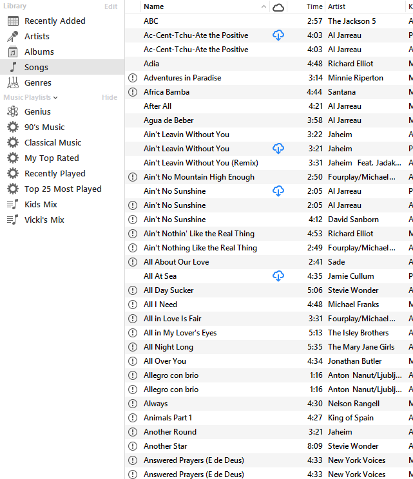This screenshot has width=413, height=479.
Task: Click warning icon for Ain't No Mountain High Enough
Action: click(x=133, y=177)
